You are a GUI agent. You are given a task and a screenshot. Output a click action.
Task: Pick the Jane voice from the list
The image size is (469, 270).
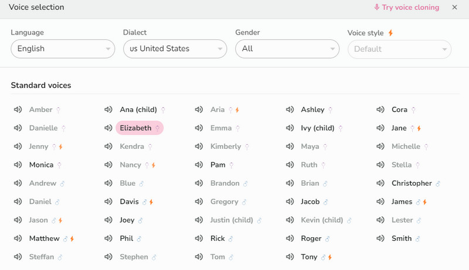pos(399,128)
